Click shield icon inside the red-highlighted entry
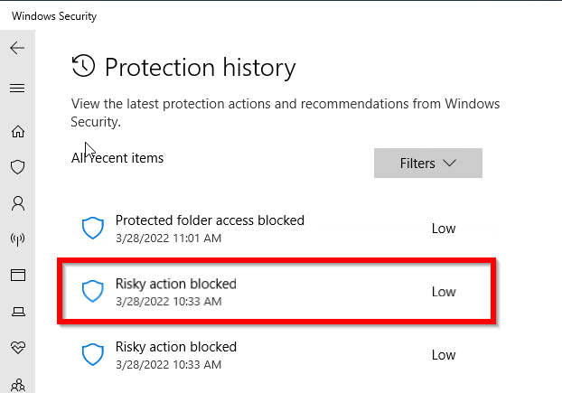This screenshot has height=393, width=562. coord(93,291)
